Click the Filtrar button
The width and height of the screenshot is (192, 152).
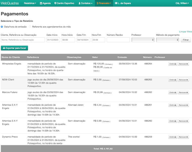coord(186,40)
